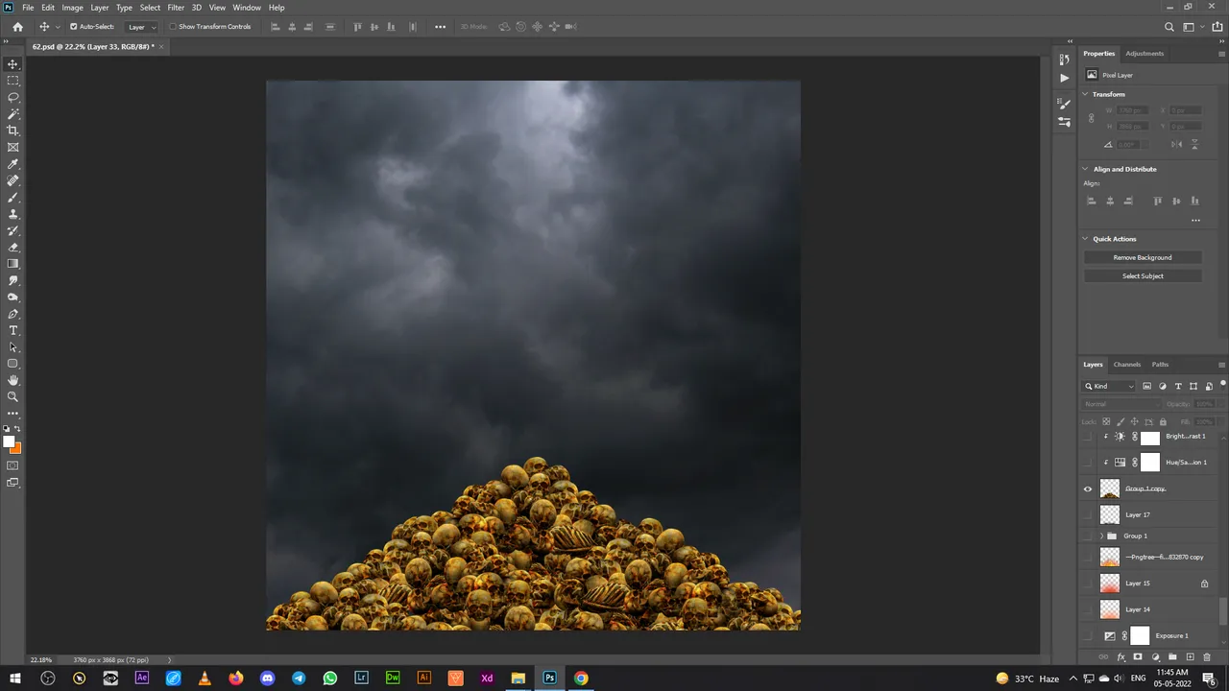
Task: Open the Kind filter dropdown in Layers
Action: (x=1109, y=386)
